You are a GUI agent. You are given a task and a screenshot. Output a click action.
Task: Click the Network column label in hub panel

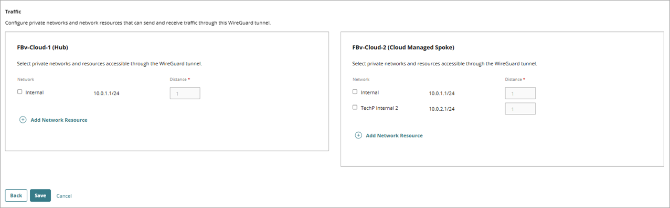click(26, 79)
